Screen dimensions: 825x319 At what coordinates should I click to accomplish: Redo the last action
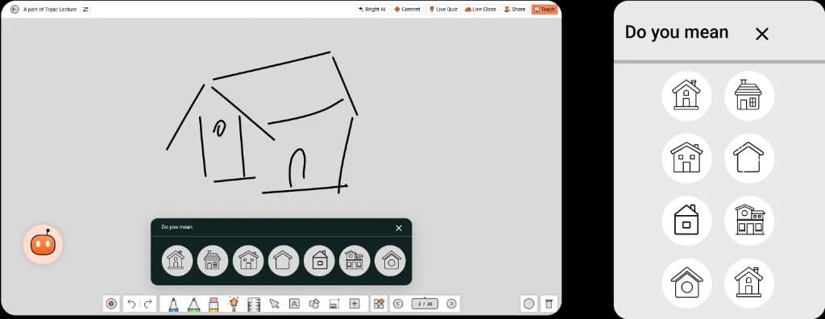(x=148, y=304)
